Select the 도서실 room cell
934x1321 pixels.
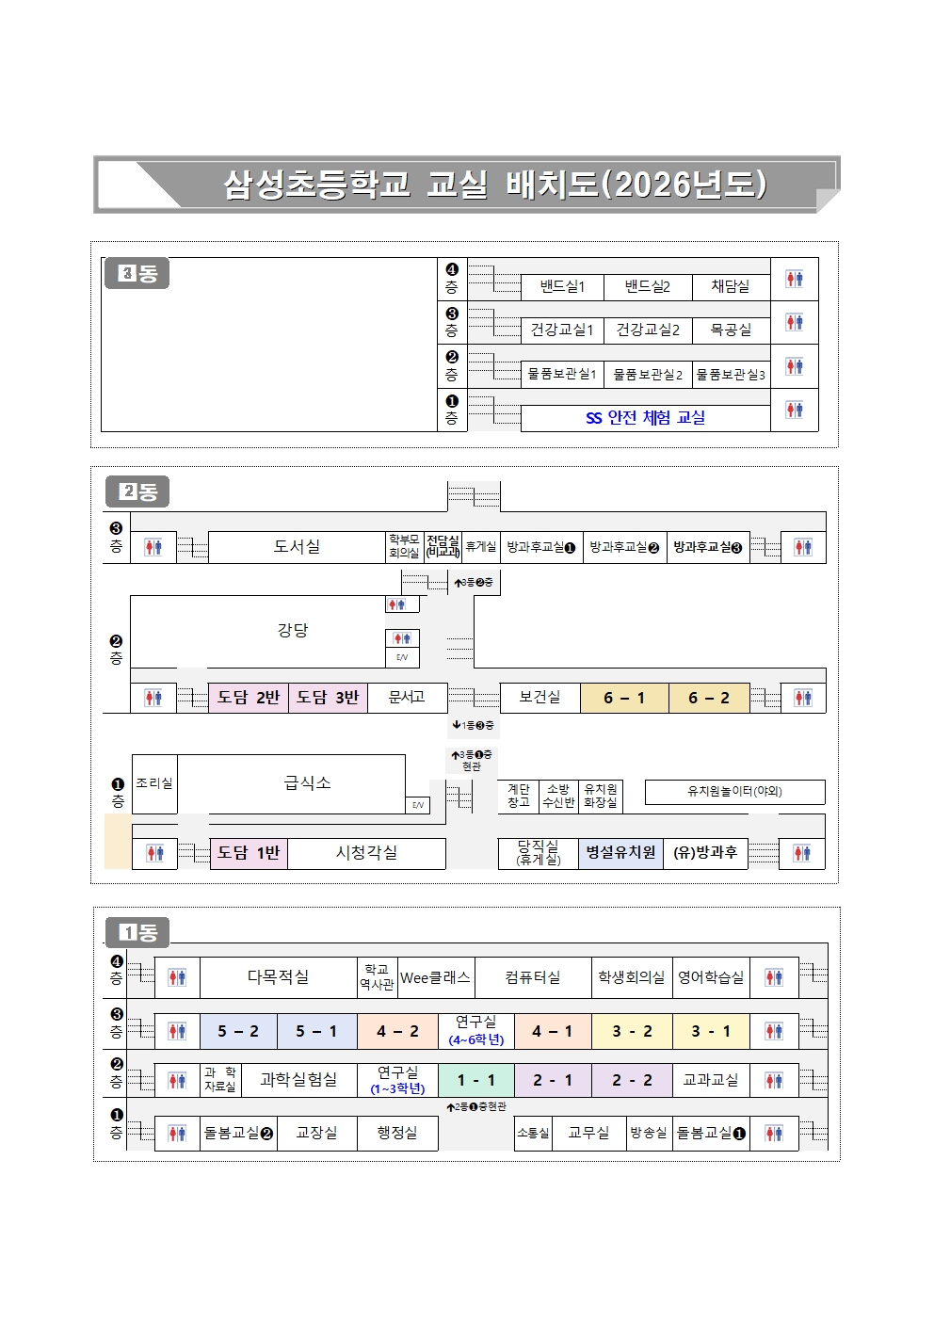pos(297,547)
